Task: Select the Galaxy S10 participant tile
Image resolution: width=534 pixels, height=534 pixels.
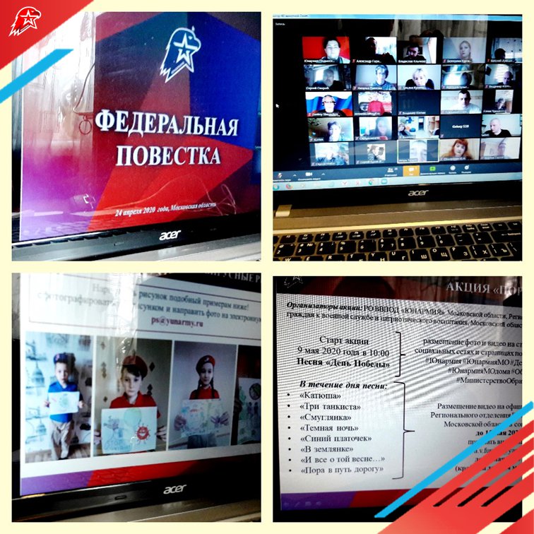Action: pyautogui.click(x=457, y=127)
